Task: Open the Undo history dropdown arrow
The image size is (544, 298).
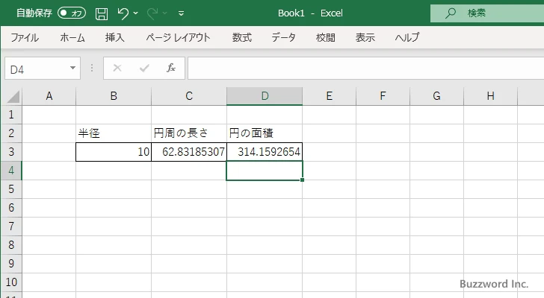Action: click(136, 13)
